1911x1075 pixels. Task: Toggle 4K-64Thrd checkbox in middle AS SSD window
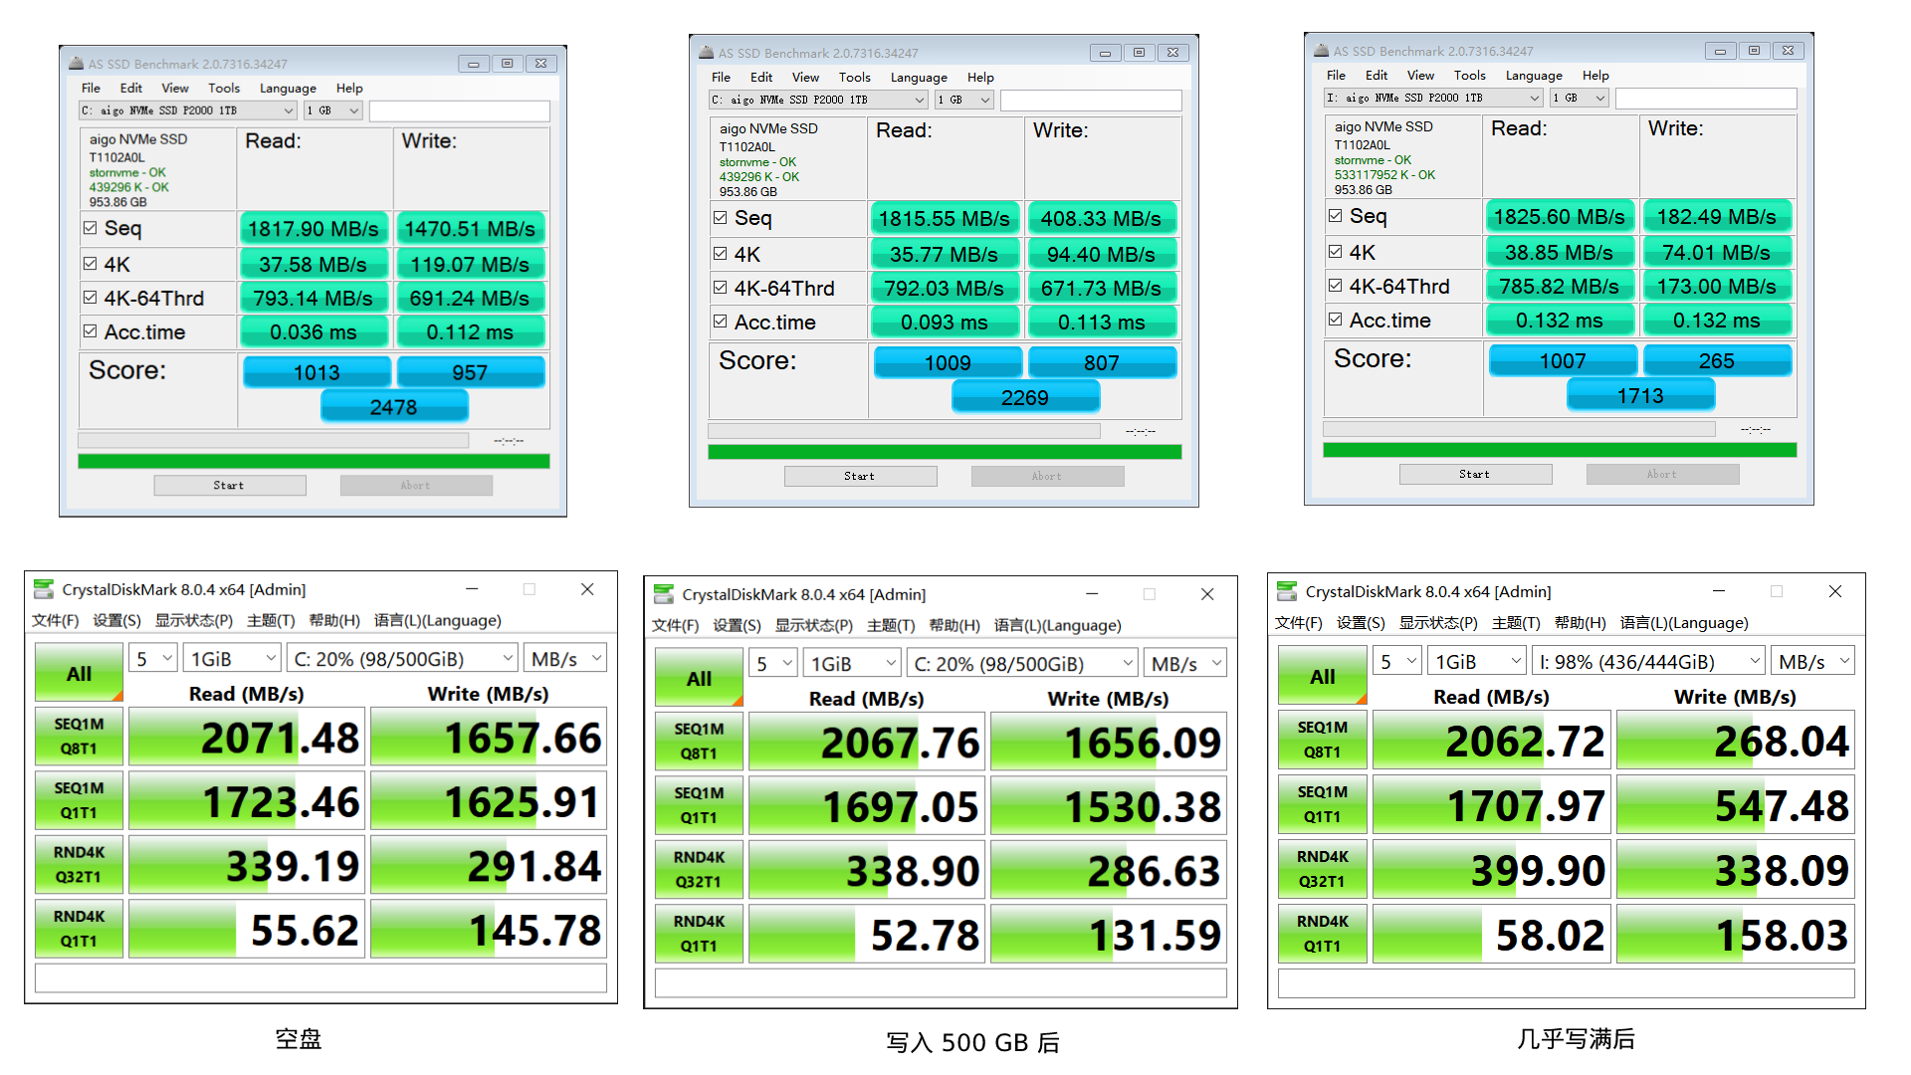tap(721, 288)
